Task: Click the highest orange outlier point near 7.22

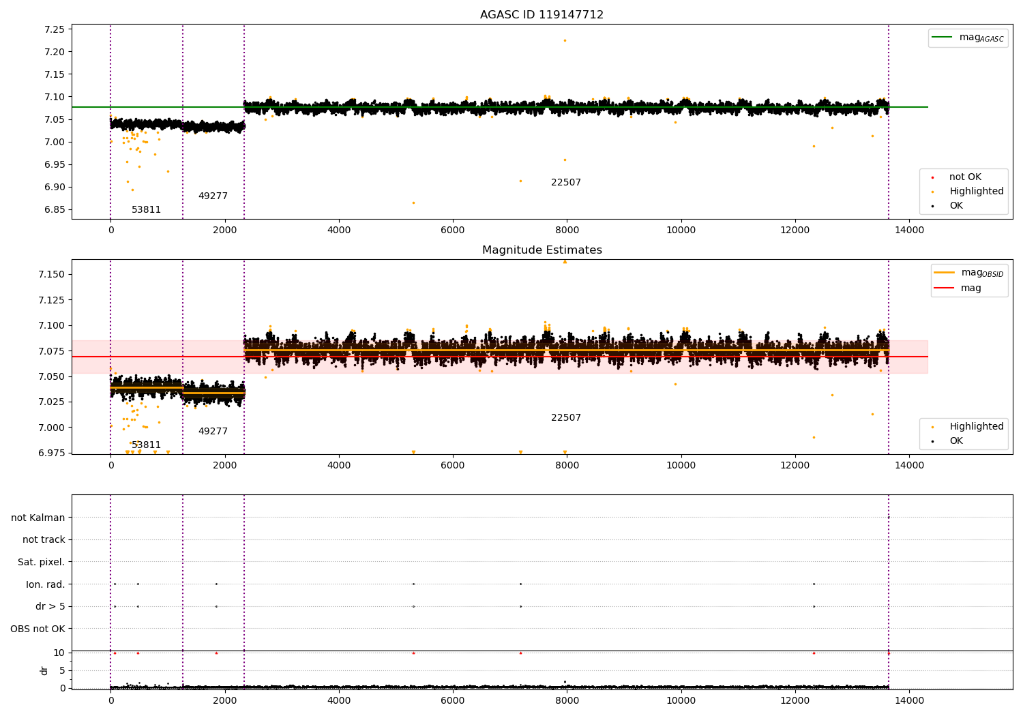Action: pyautogui.click(x=565, y=40)
